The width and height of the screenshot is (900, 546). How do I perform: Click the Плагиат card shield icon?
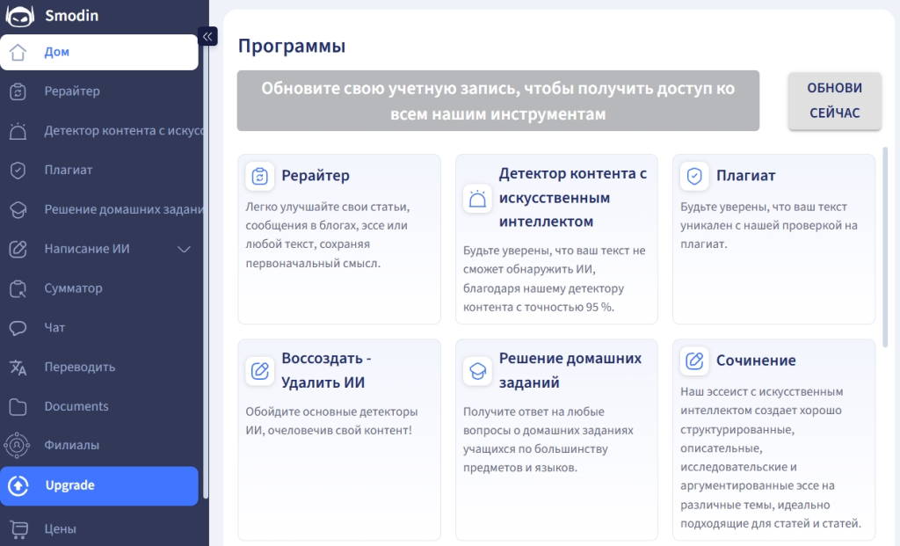(694, 176)
